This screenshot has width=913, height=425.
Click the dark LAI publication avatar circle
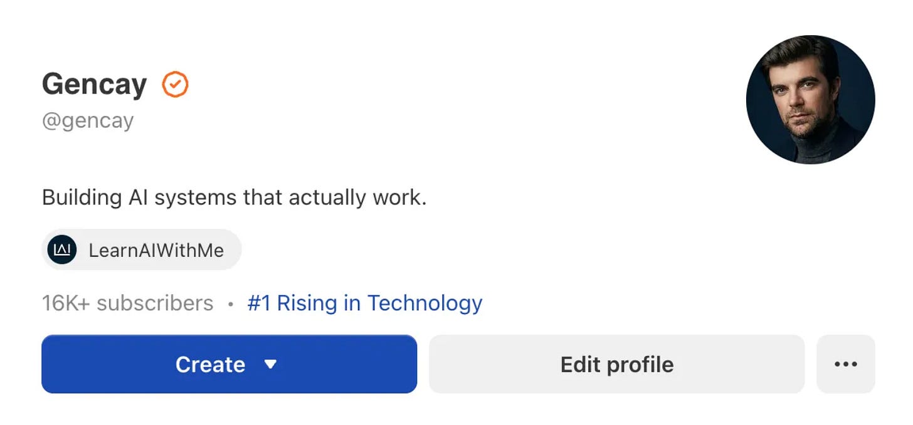62,250
